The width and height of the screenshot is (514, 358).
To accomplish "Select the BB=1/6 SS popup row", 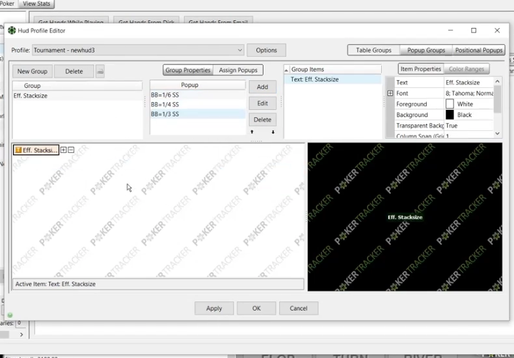I will [198, 95].
